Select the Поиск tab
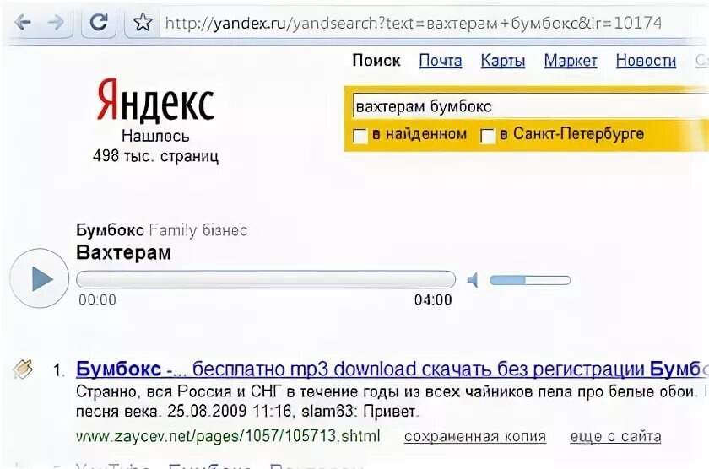709x469 pixels. click(376, 61)
